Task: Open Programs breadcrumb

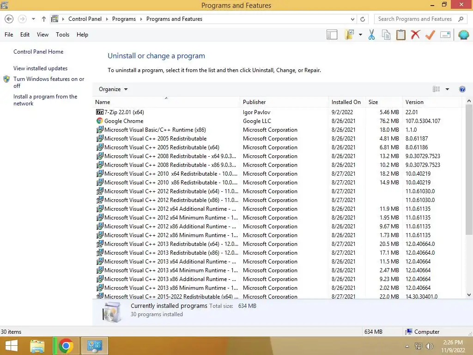Action: [124, 19]
